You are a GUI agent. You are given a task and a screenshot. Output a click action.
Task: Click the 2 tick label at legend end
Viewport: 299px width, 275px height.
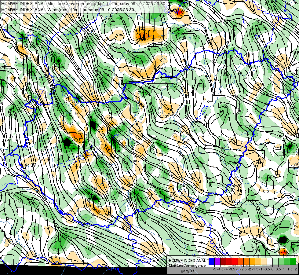pyautogui.click(x=296, y=269)
